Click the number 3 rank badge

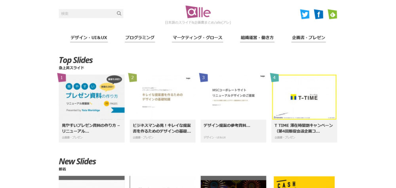(203, 77)
